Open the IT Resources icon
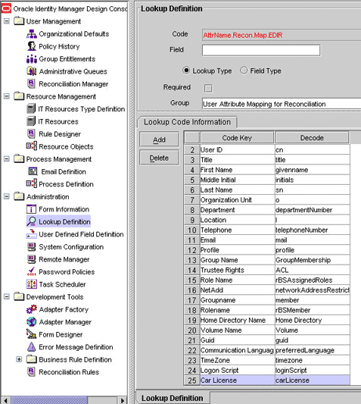 (31, 121)
